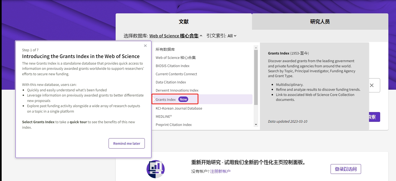Select Data Citation Index option
The image size is (396, 181).
tap(171, 82)
